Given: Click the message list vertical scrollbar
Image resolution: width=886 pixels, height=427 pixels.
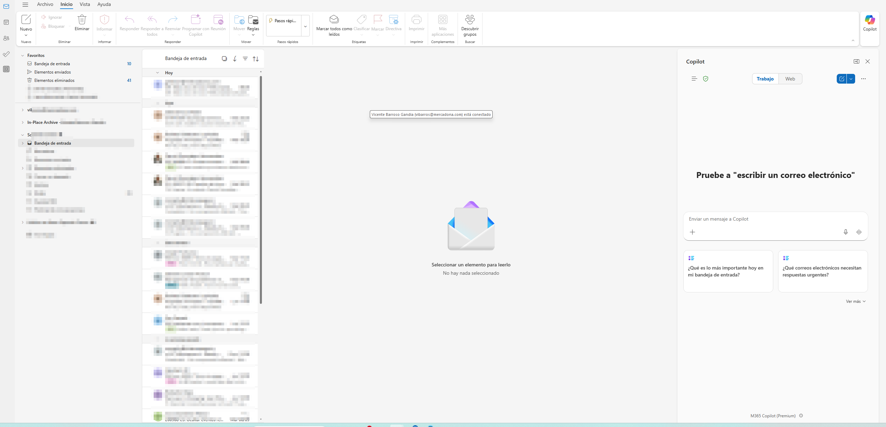Looking at the screenshot, I should 261,190.
